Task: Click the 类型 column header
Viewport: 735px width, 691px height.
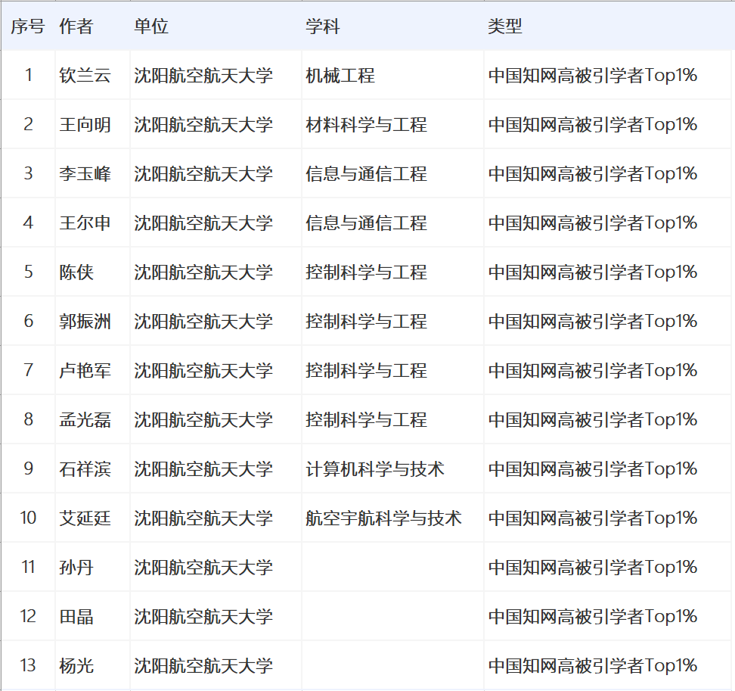Action: pos(505,26)
